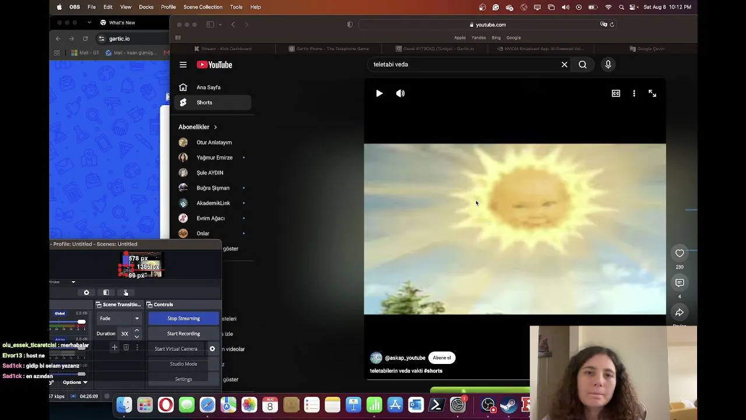Play the Shorts video
Screen dimensions: 746x420
point(379,93)
